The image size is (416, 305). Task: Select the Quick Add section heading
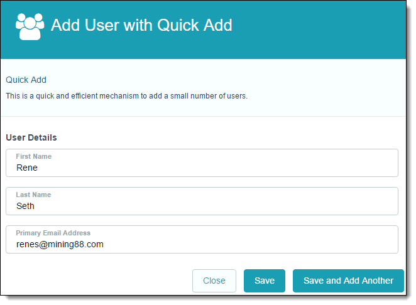26,80
